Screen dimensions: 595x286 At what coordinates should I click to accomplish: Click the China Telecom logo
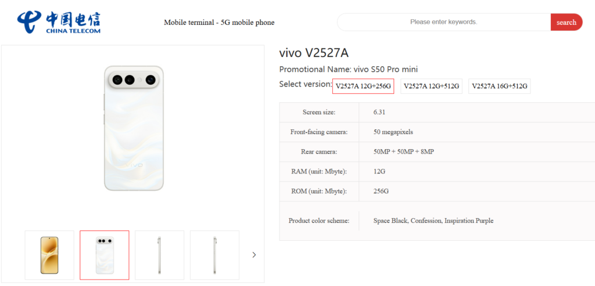click(59, 21)
